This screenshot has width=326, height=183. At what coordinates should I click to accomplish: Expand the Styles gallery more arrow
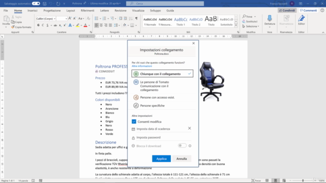point(236,25)
